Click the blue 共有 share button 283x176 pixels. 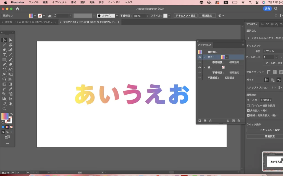point(267,9)
